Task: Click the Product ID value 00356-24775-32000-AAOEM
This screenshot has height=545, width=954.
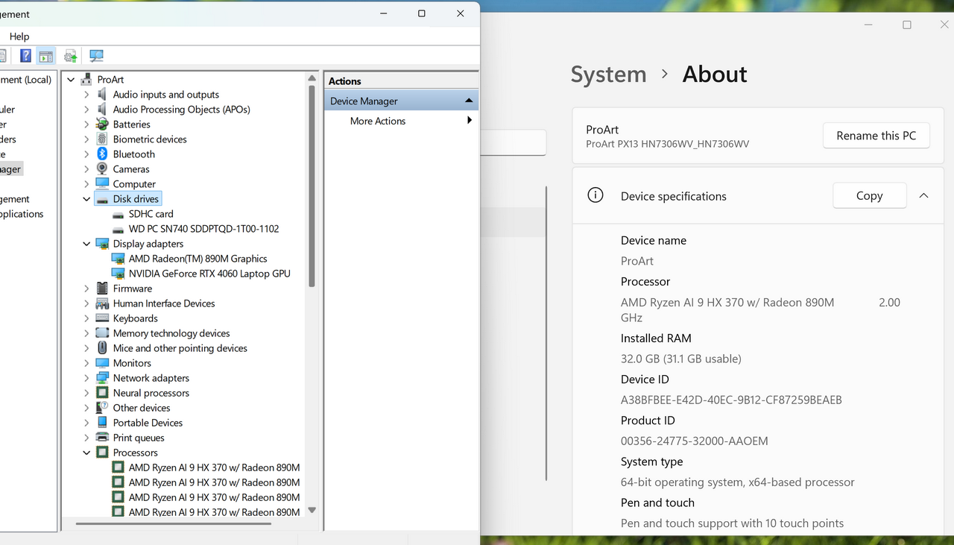Action: click(x=694, y=441)
